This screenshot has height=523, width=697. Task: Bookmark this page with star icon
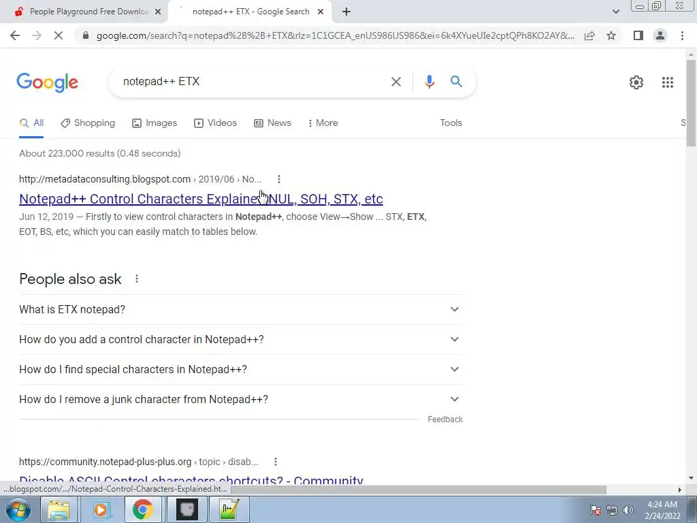611,35
